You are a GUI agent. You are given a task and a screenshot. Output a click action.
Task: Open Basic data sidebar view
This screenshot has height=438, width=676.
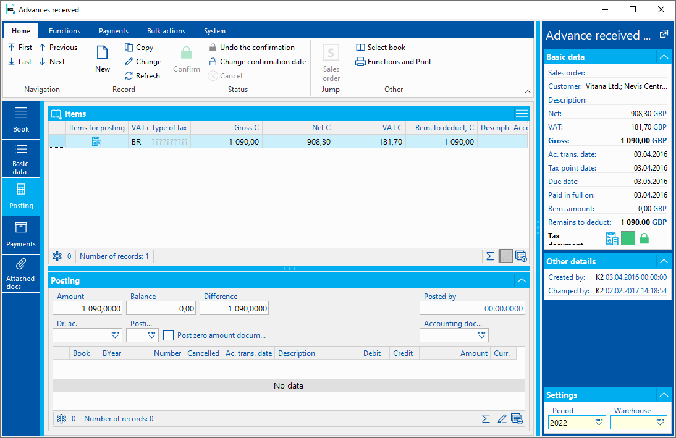(x=21, y=159)
